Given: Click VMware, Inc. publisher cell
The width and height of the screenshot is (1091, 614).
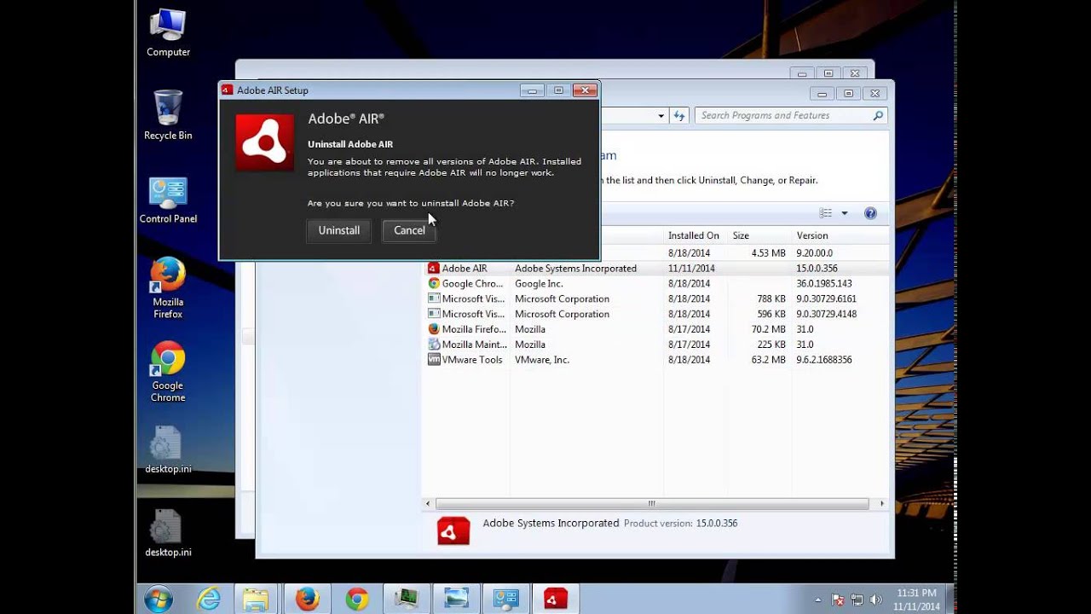Looking at the screenshot, I should (x=541, y=360).
